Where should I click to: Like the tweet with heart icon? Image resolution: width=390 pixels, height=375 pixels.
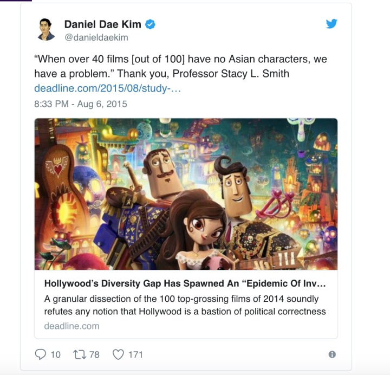(x=118, y=354)
